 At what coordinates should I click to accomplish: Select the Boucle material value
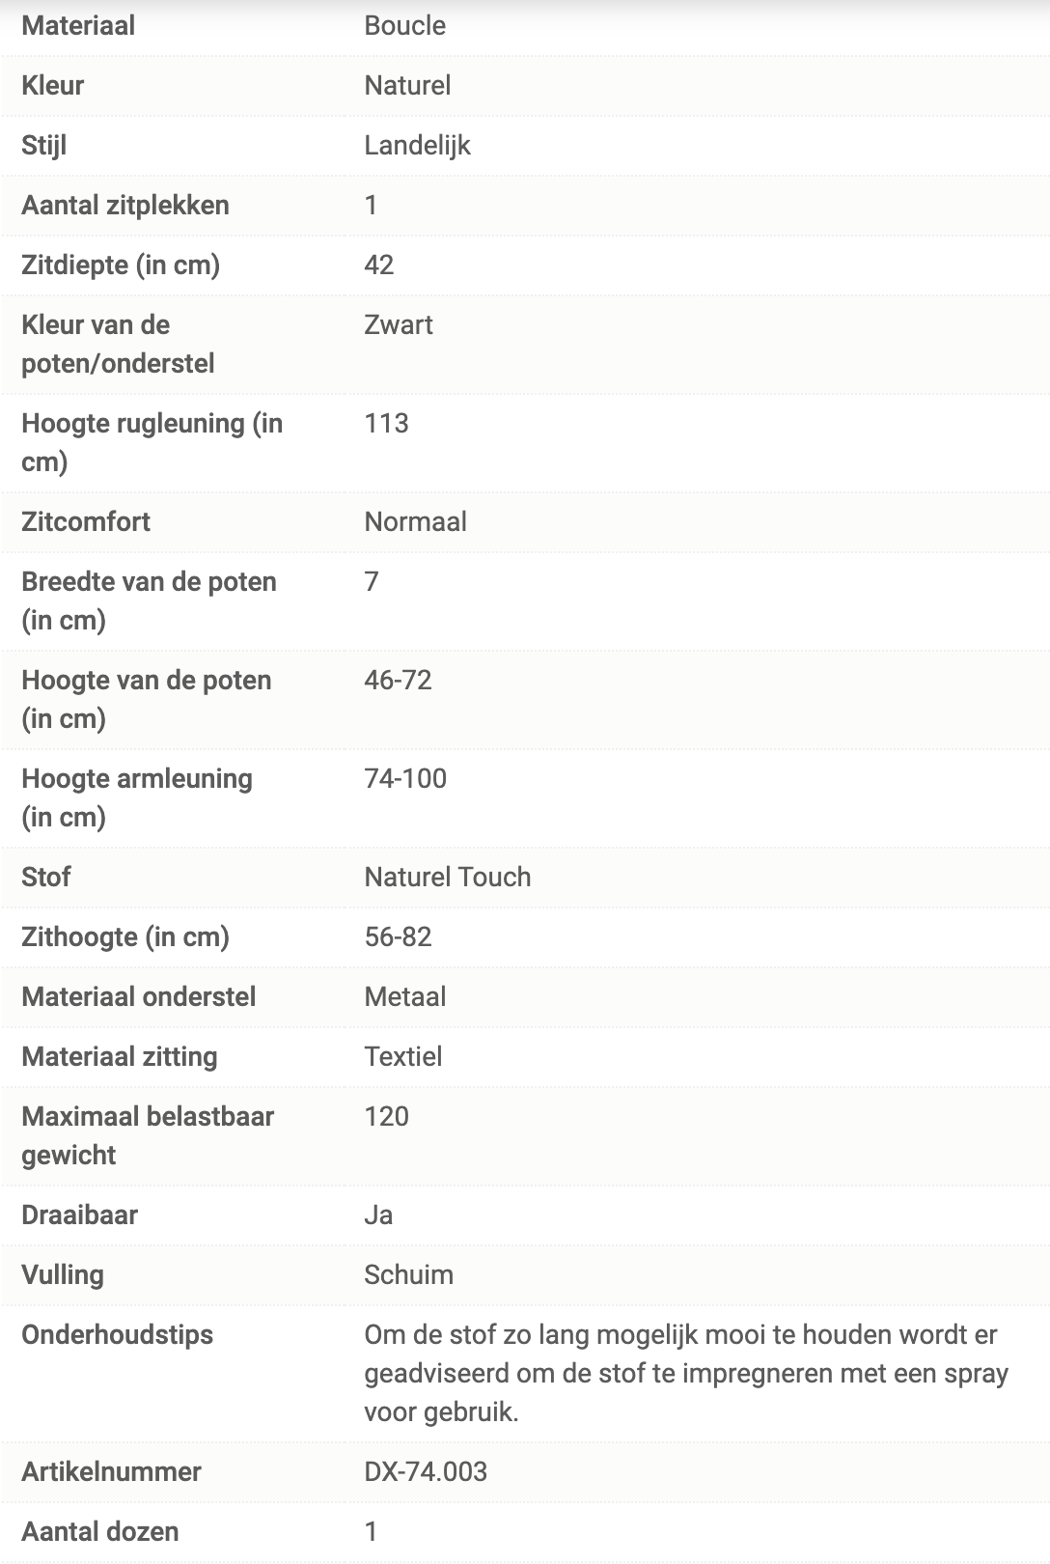point(404,25)
